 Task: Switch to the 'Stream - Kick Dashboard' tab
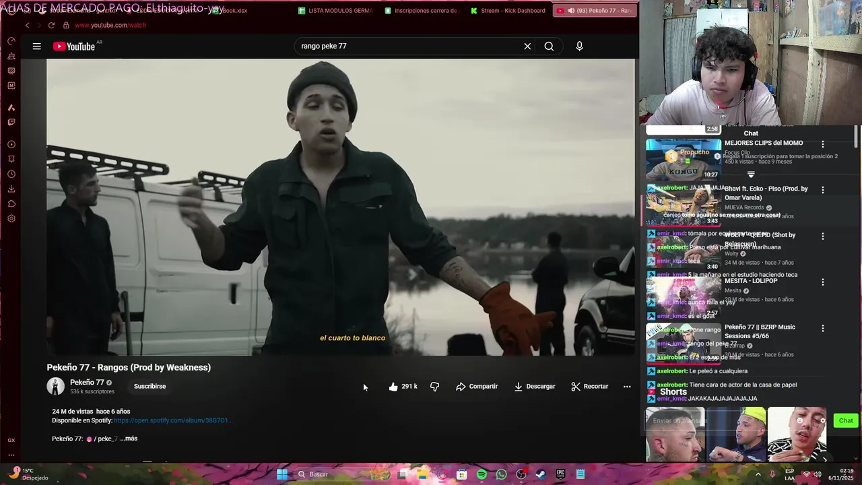tap(508, 11)
